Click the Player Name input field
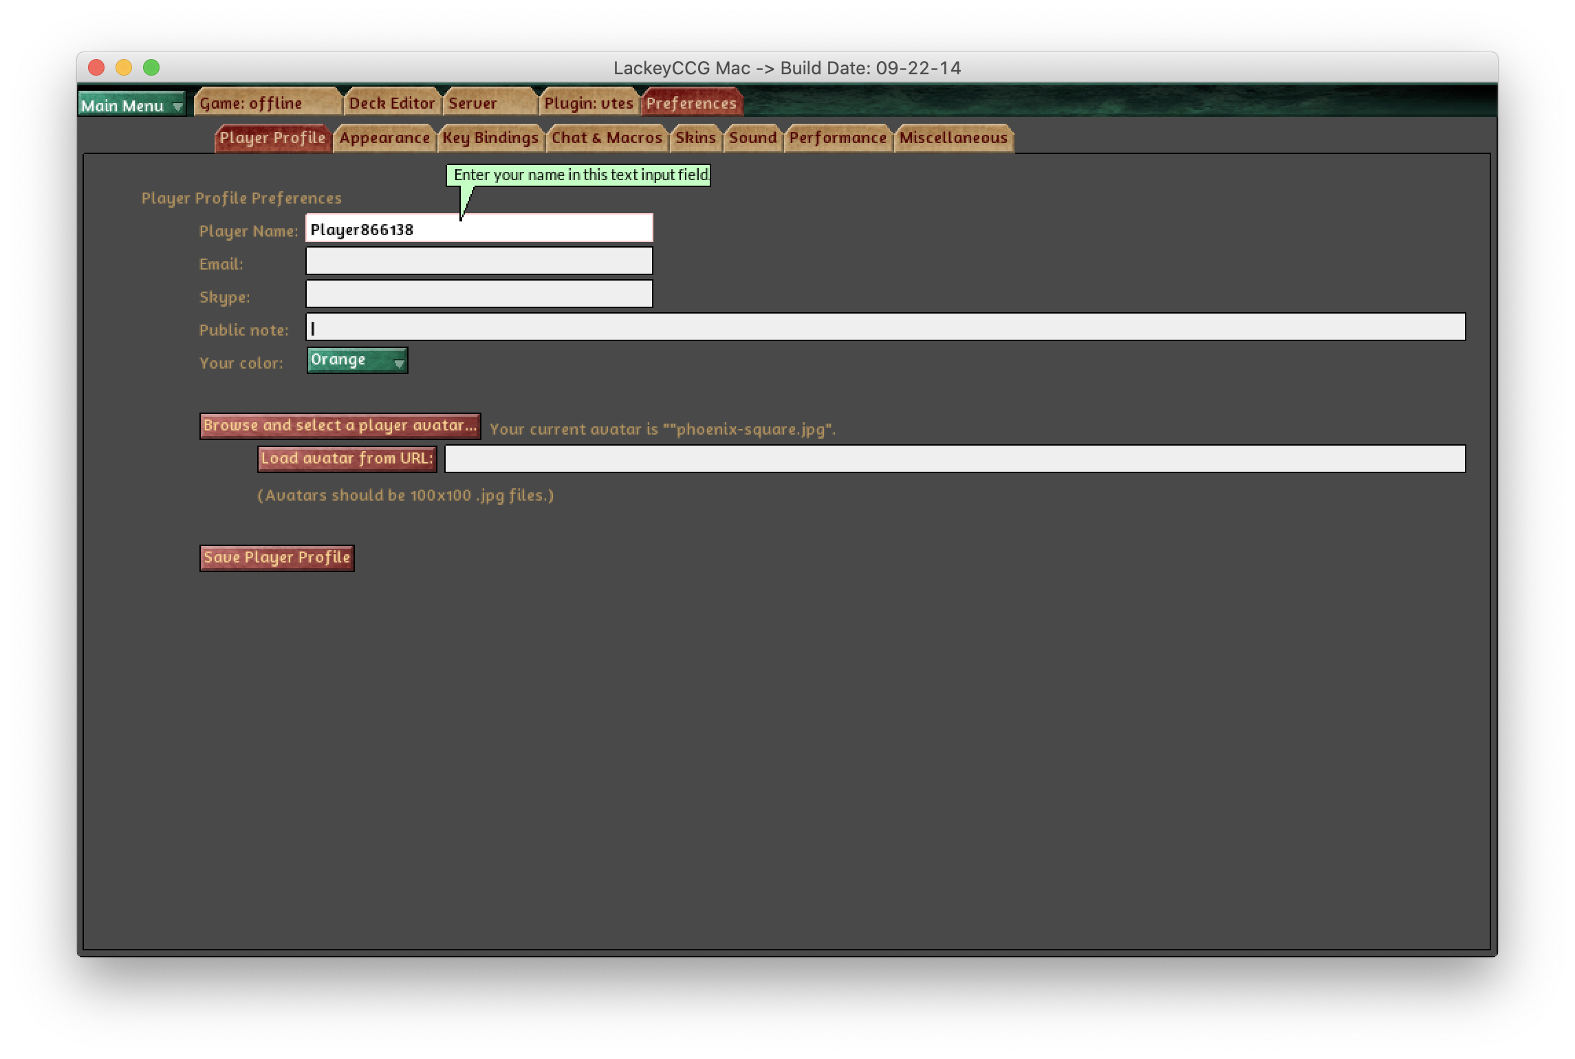This screenshot has width=1575, height=1059. (x=479, y=229)
